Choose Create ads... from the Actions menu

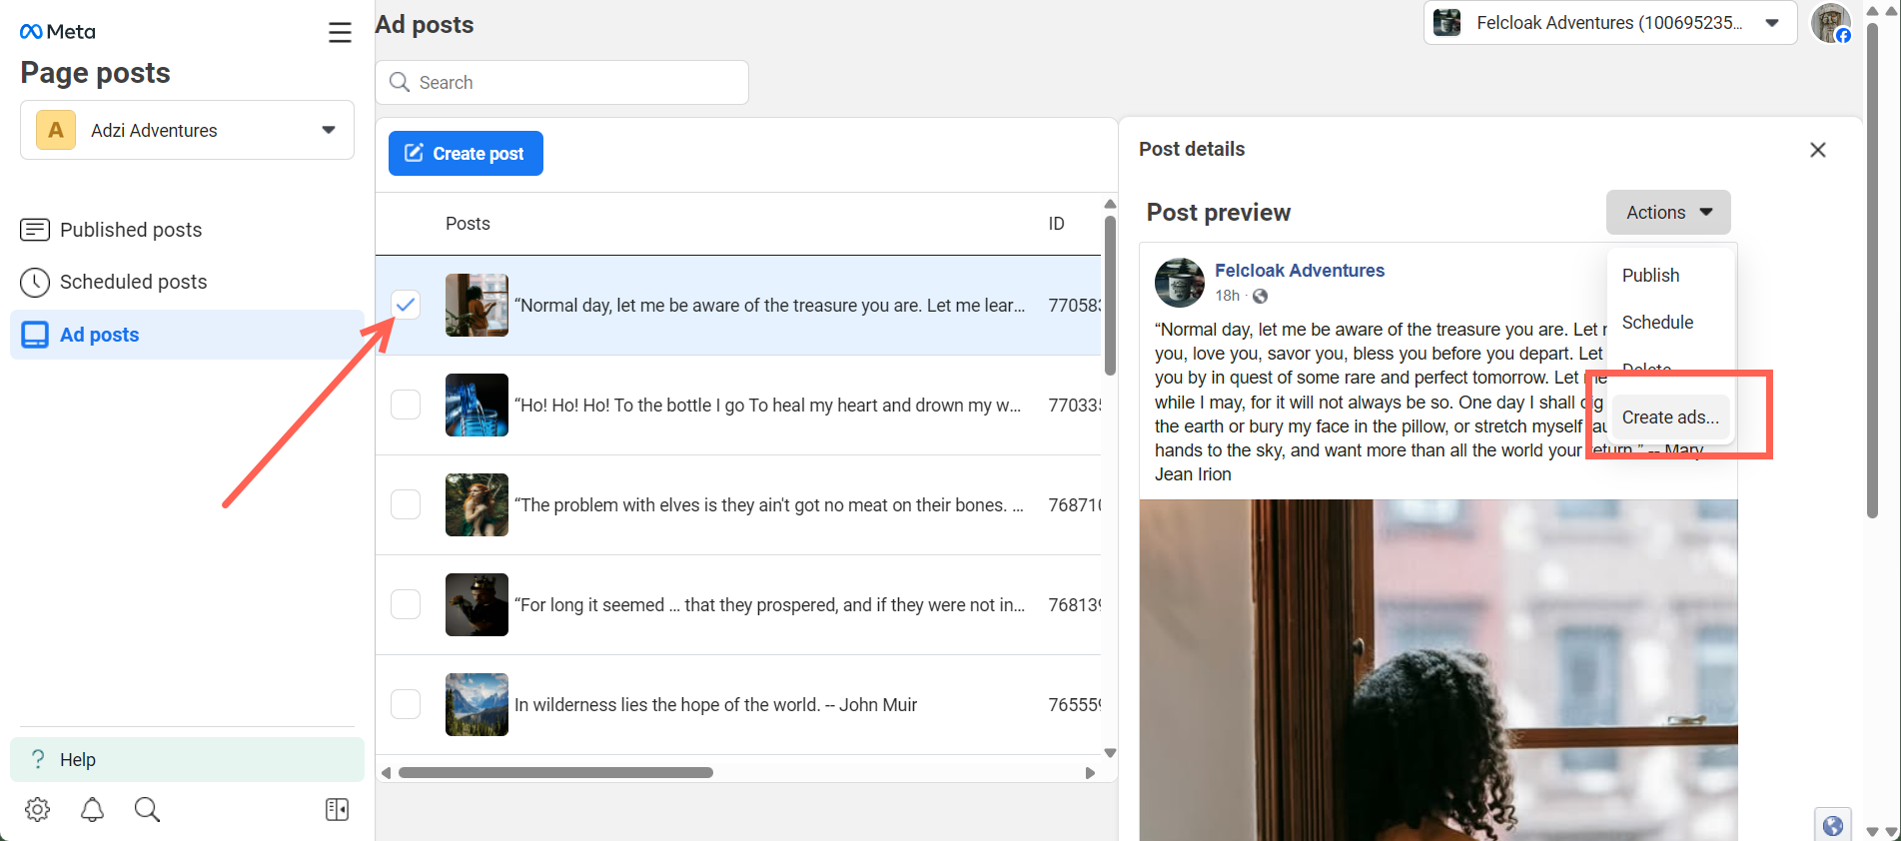point(1670,418)
